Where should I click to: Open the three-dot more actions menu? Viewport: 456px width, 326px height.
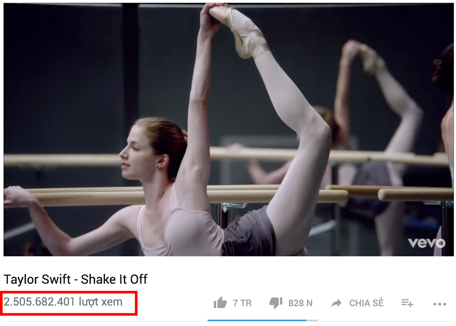(x=440, y=304)
